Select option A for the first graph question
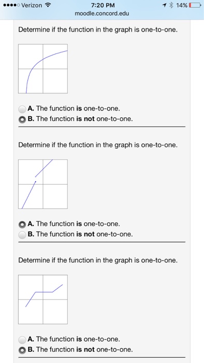The image size is (204, 363). point(22,108)
